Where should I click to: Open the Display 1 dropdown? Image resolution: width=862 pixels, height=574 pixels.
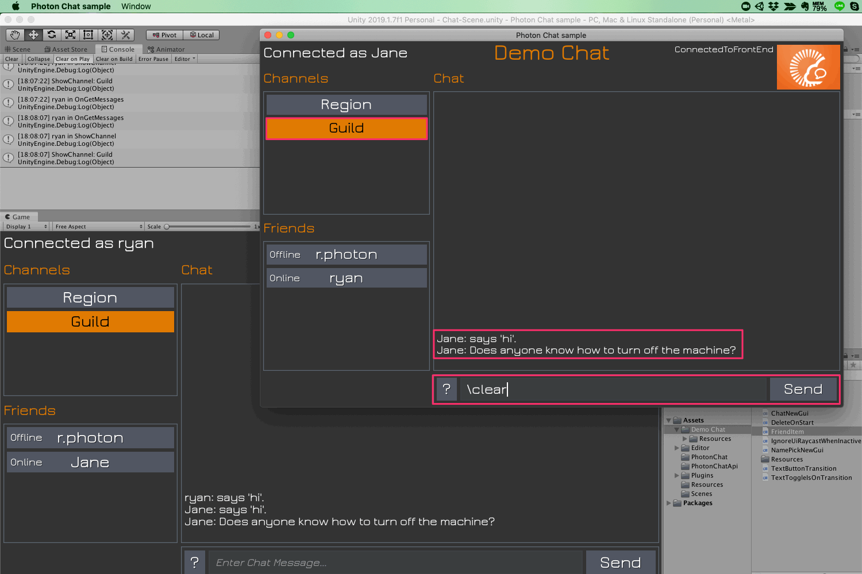tap(26, 227)
